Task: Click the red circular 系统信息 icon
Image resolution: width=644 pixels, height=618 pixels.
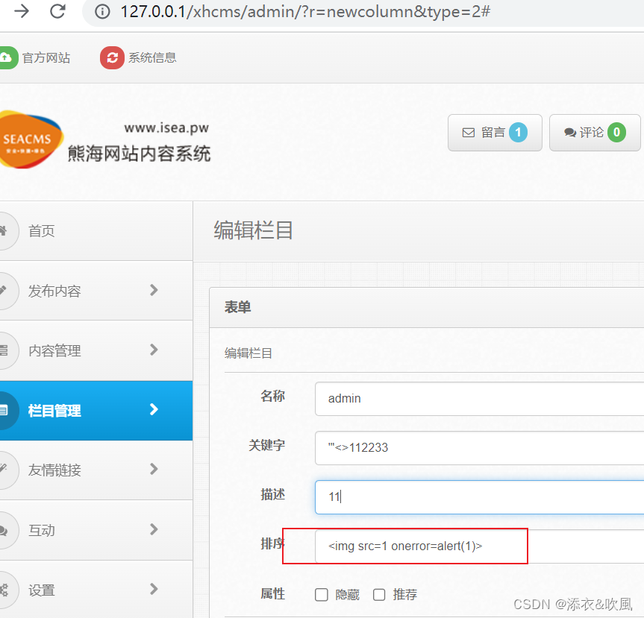Action: (111, 57)
